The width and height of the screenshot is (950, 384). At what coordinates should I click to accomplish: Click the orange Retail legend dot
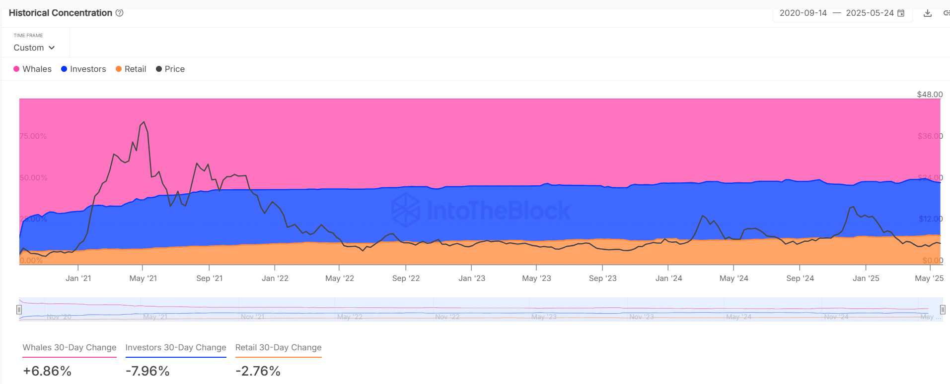119,69
